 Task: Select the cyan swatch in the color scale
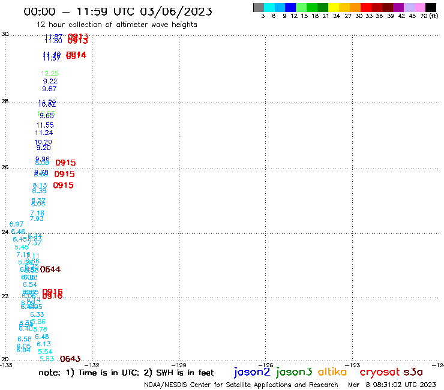(269, 7)
